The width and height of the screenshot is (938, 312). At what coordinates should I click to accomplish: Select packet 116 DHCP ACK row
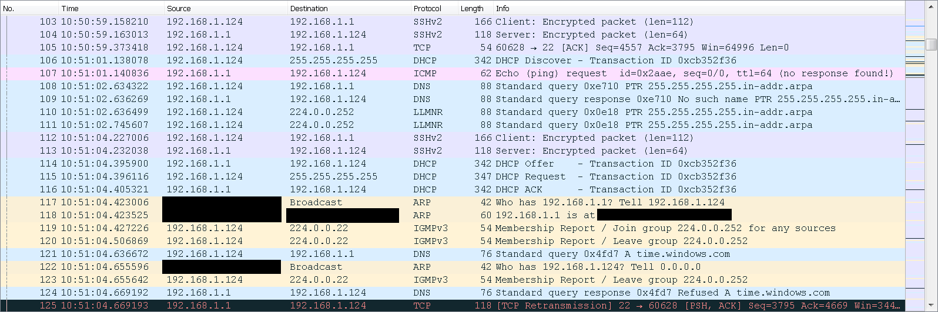[453, 189]
